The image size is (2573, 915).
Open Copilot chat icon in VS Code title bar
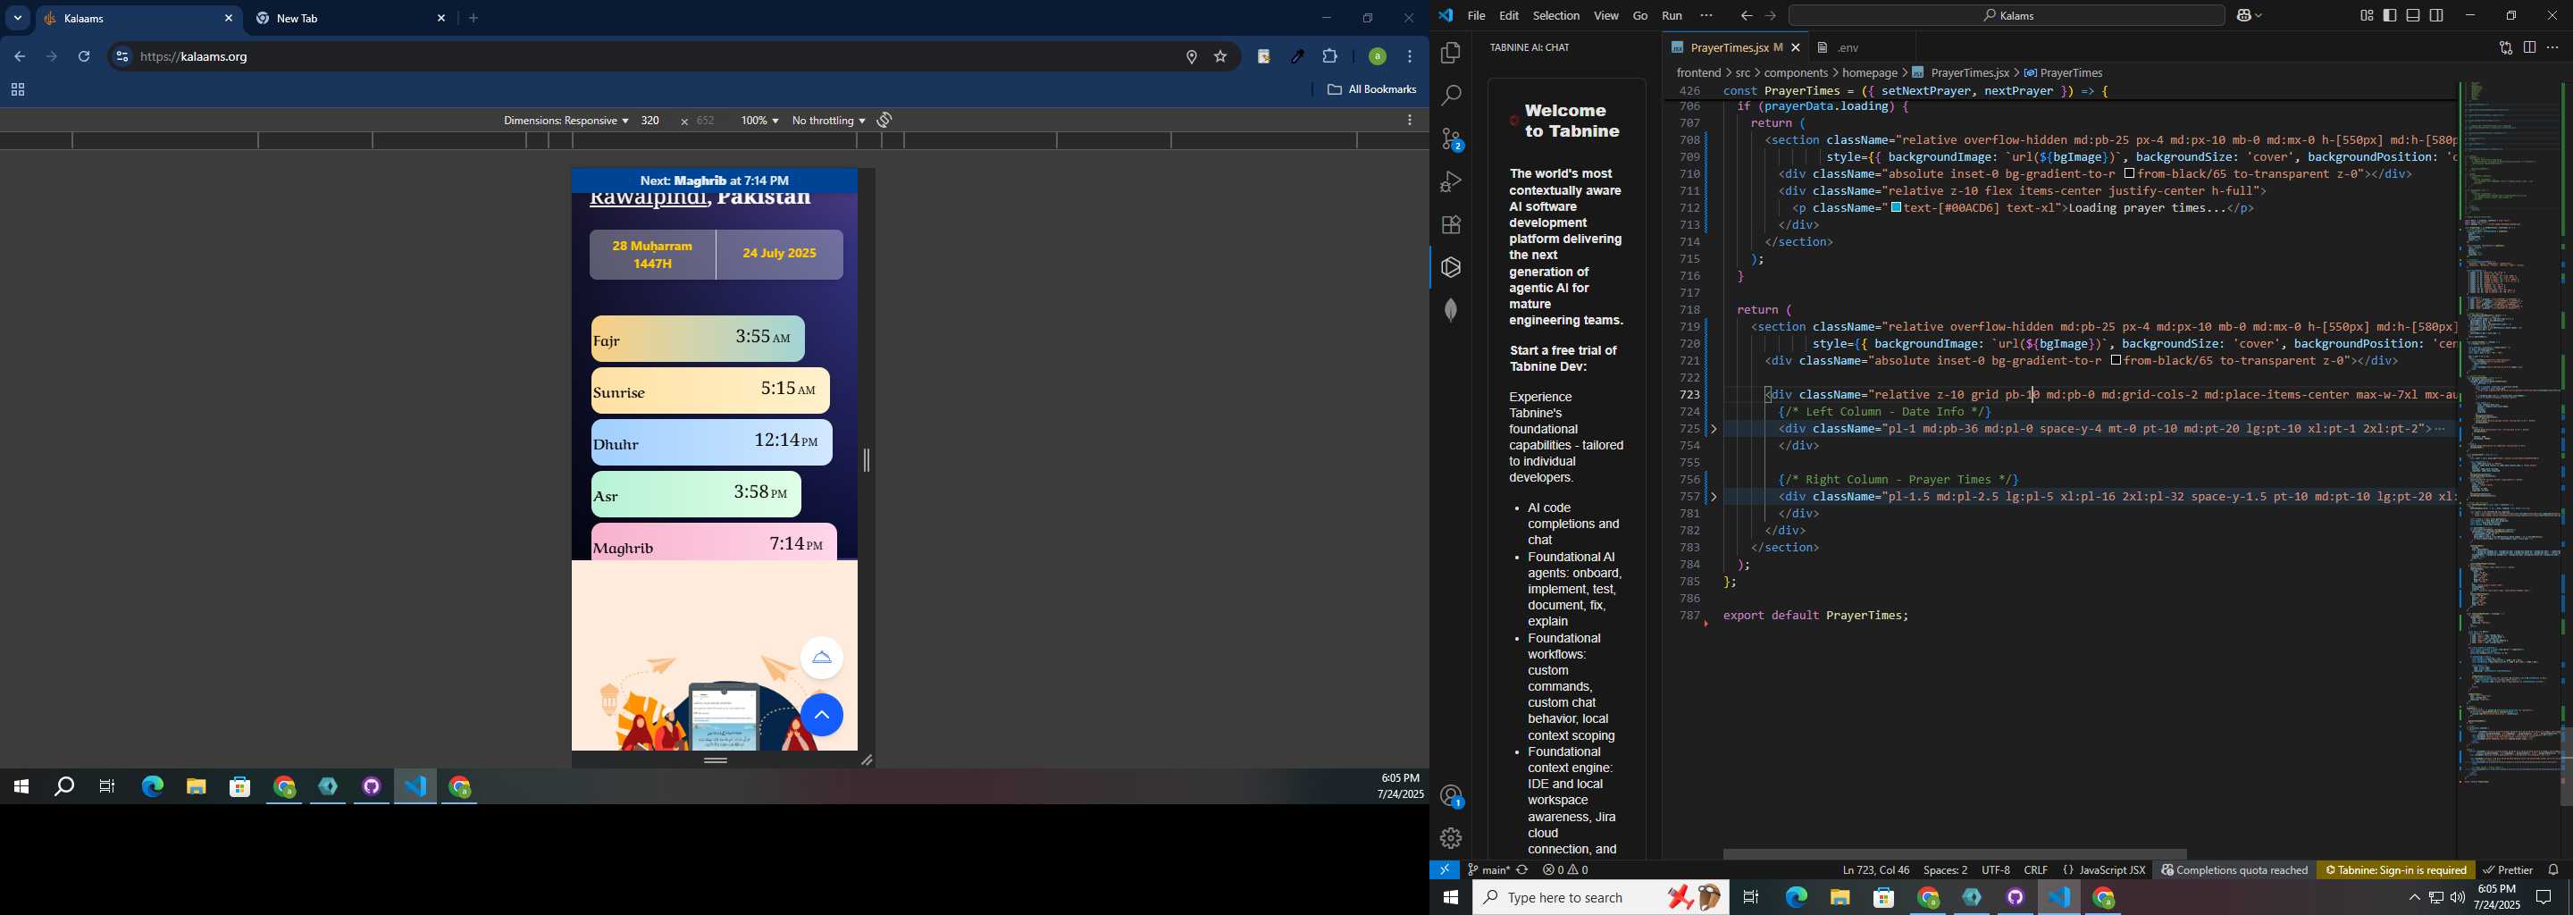click(2246, 16)
